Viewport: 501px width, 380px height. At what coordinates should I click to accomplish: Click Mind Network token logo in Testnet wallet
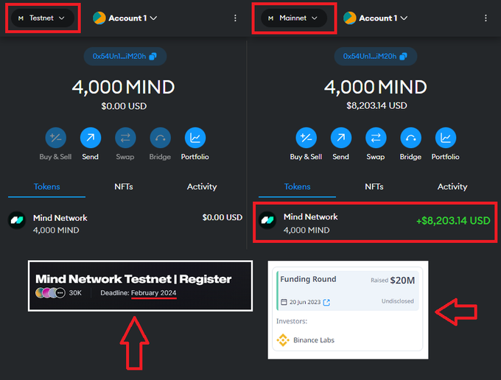click(17, 220)
